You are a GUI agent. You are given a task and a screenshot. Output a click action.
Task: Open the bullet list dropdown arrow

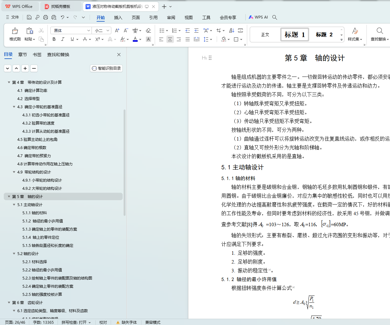point(167,30)
